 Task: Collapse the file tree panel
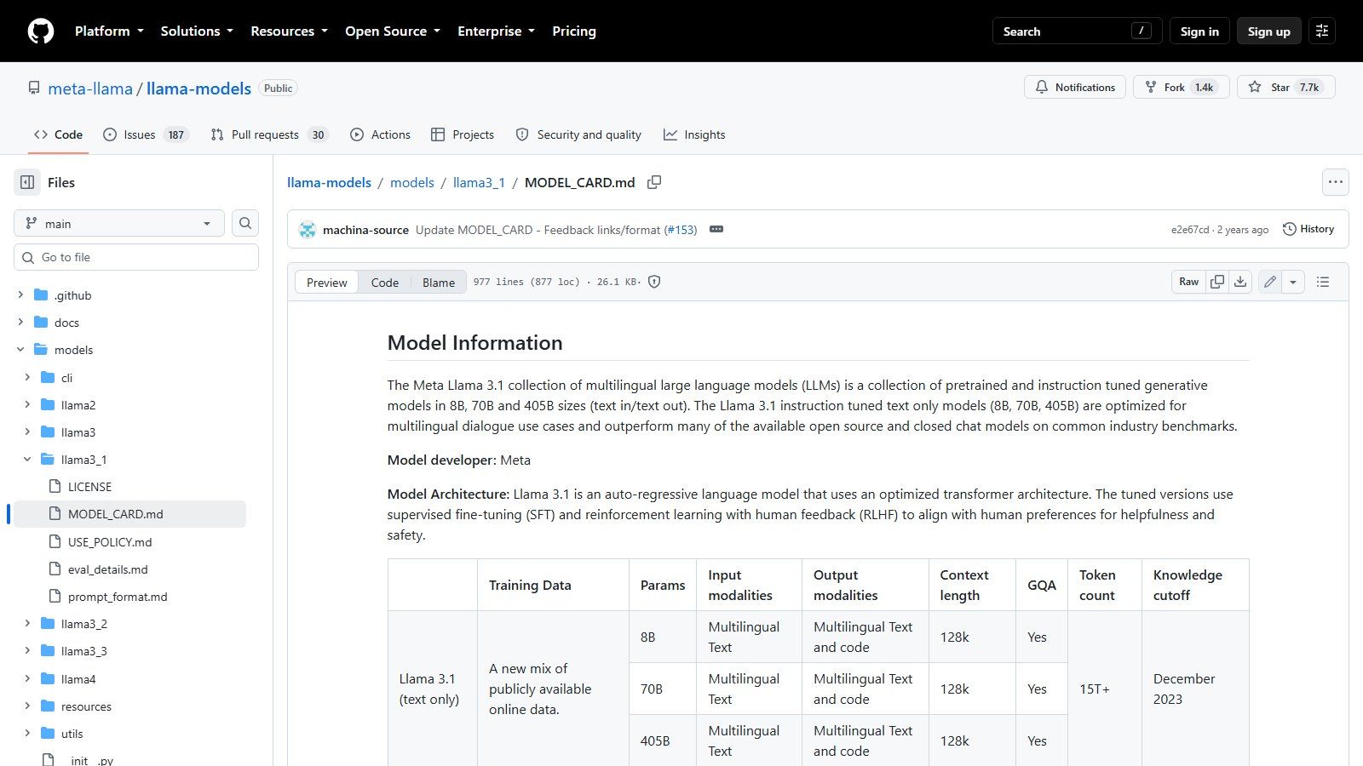[27, 182]
